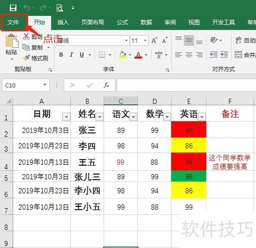Click the Borders icon
256x248 pixels.
pos(102,55)
